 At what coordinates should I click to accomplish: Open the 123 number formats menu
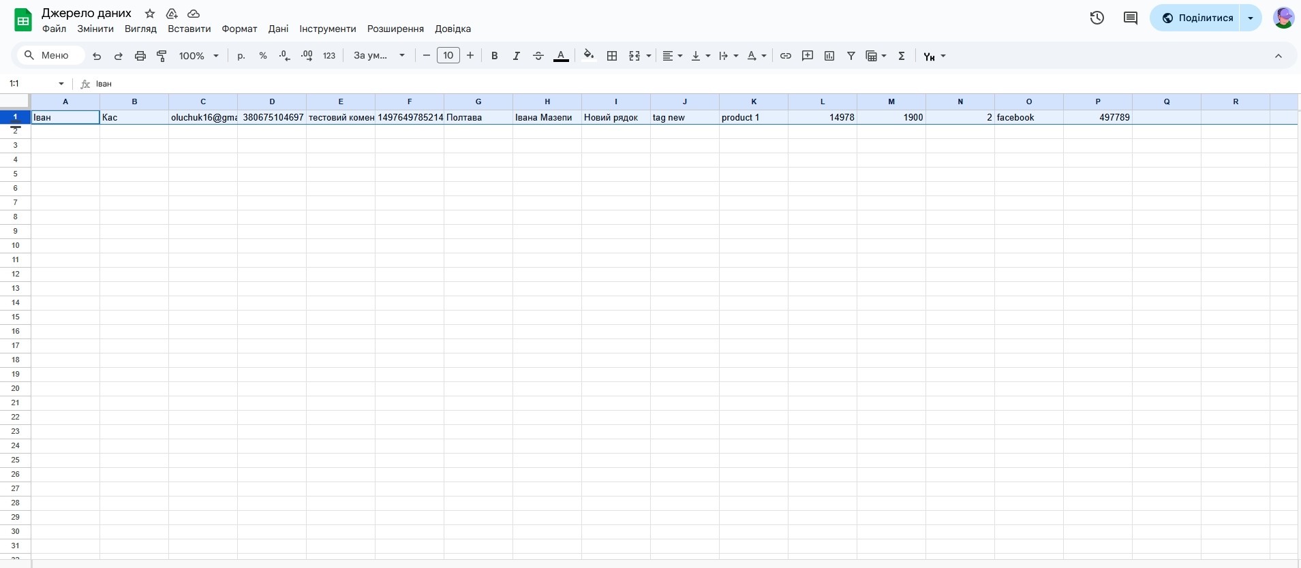pyautogui.click(x=329, y=56)
